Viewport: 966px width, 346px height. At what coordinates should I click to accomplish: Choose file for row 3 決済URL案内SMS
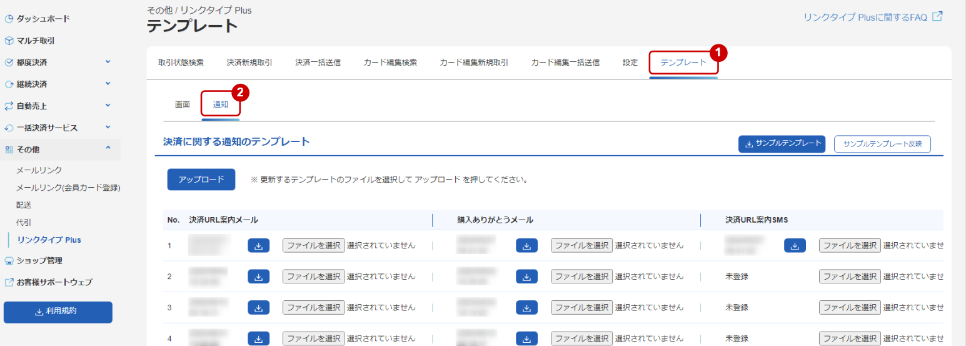[850, 307]
